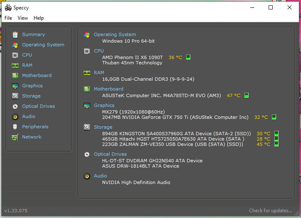Click the Motherboard icon in sidebar

[x=15, y=76]
